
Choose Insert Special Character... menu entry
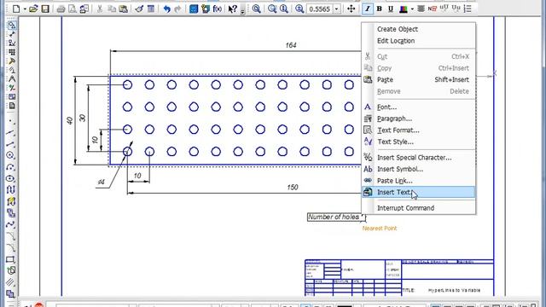point(419,157)
